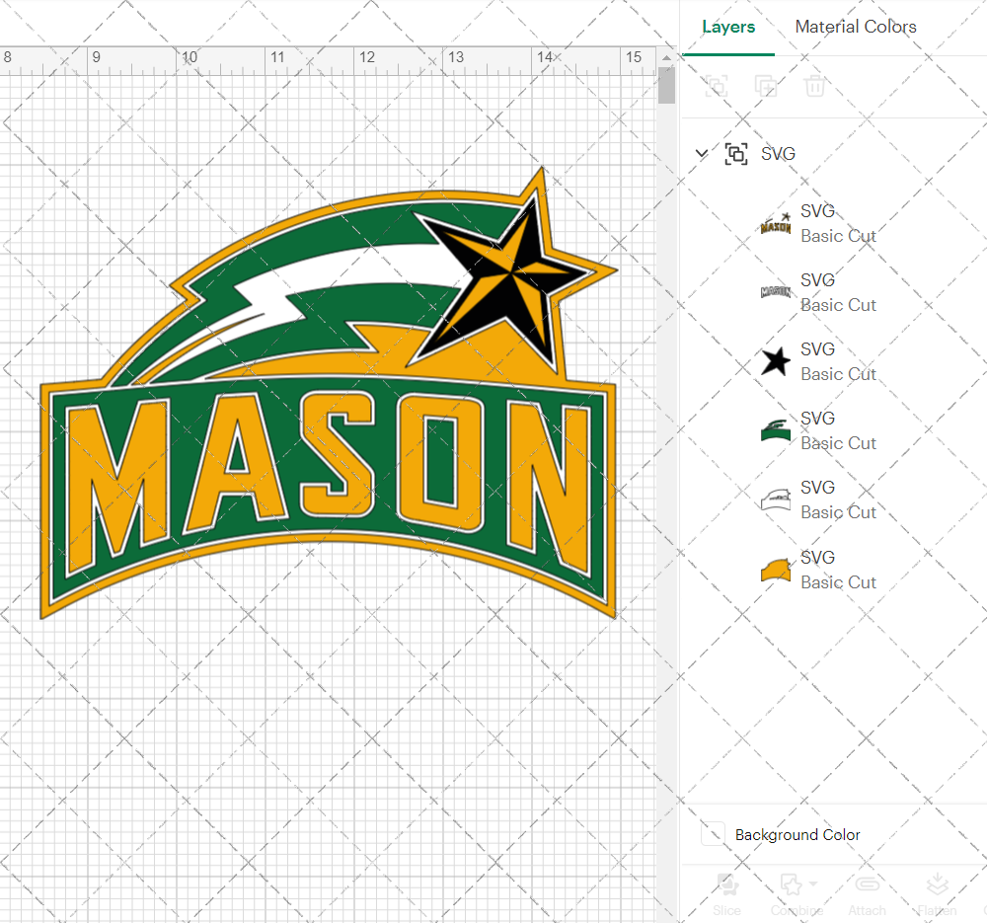Select the green banner layer thumbnail

tap(776, 430)
